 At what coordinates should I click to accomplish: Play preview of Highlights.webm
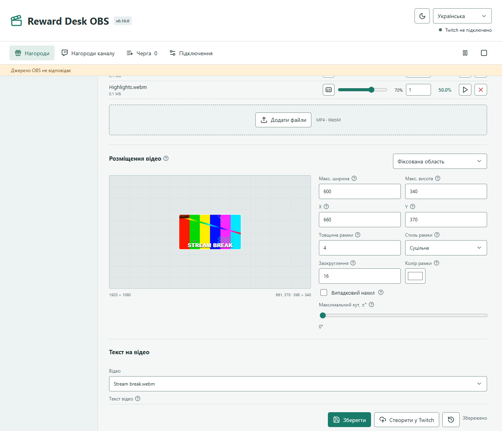465,90
